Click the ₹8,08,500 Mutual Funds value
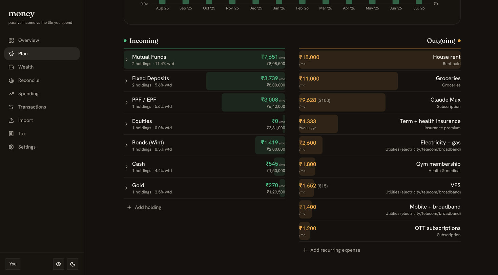 pyautogui.click(x=276, y=64)
